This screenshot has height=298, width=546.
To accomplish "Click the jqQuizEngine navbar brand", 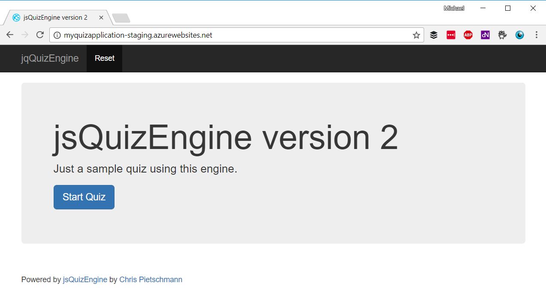I will [x=50, y=58].
